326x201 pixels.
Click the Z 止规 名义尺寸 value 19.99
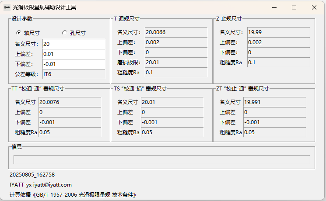(x=279, y=32)
